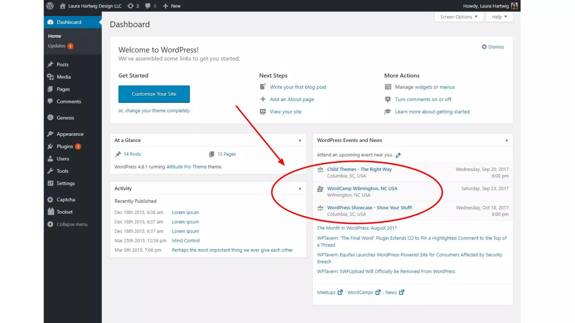Open the Genesis sidebar menu
The height and width of the screenshot is (323, 575).
coord(65,118)
